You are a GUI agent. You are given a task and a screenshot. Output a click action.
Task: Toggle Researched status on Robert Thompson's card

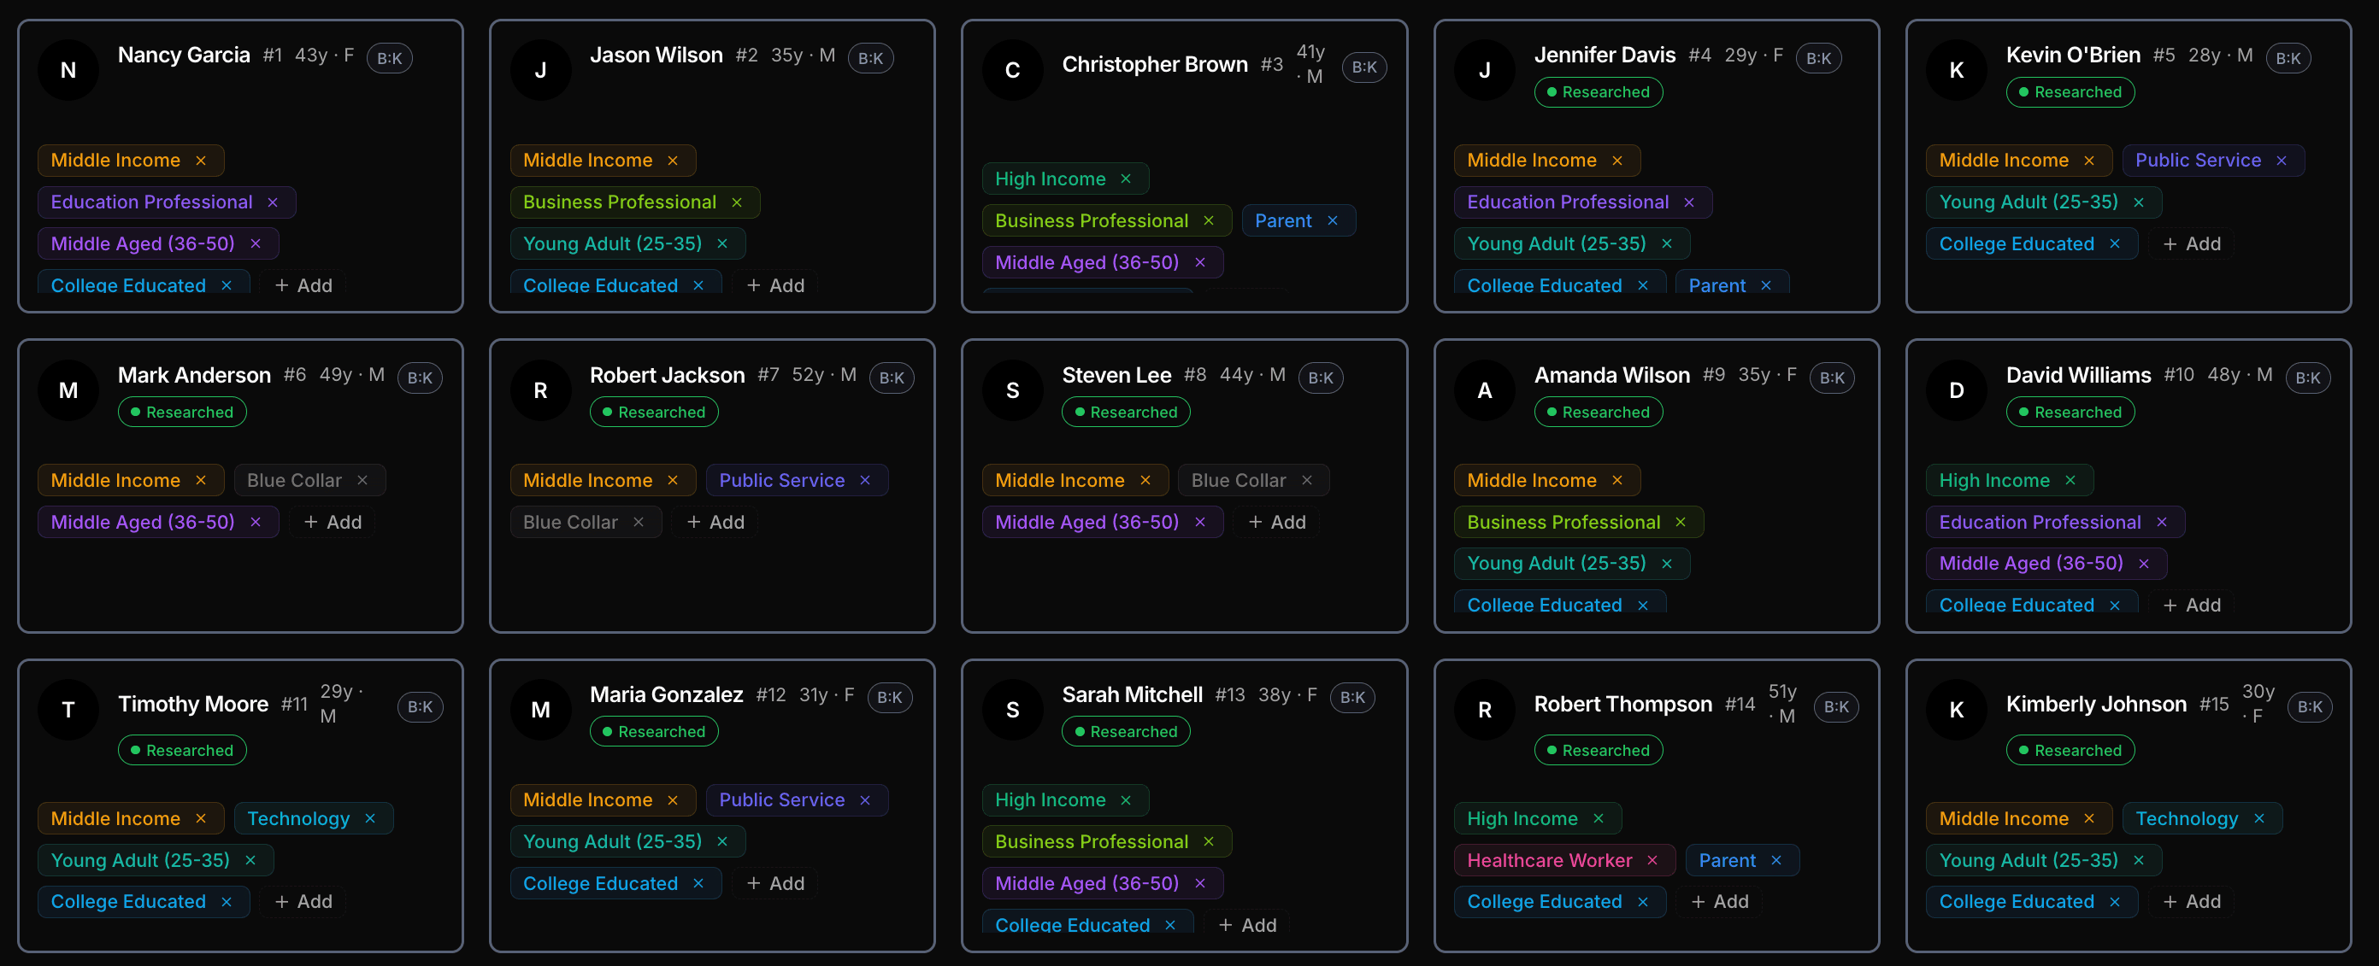[x=1599, y=749]
